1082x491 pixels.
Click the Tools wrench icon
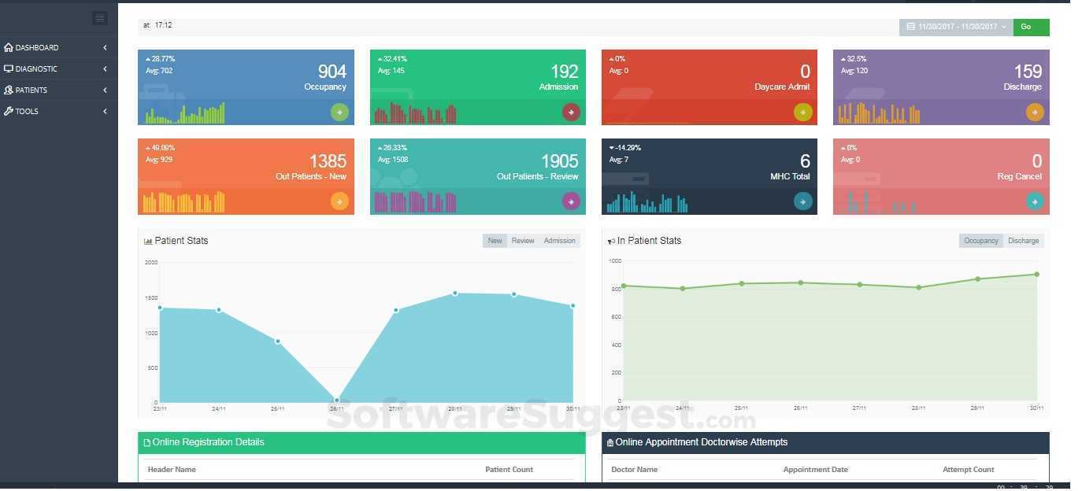[x=9, y=111]
